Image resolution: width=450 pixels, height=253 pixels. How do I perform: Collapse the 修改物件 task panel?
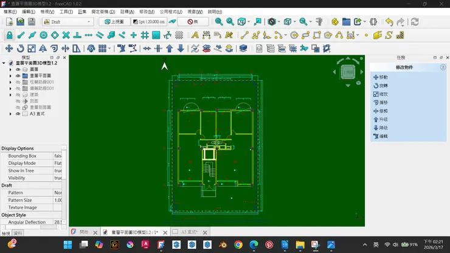tap(443, 68)
